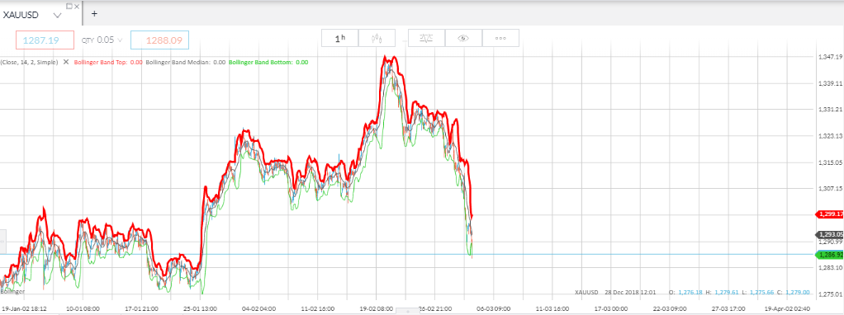Click the bottom center scroll handle
The height and width of the screenshot is (315, 844).
pyautogui.click(x=407, y=312)
